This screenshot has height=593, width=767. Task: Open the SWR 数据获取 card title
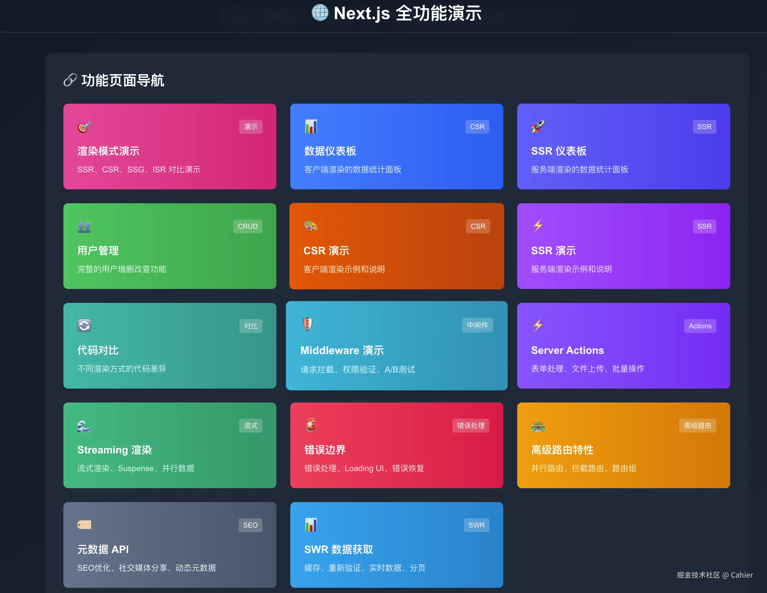click(338, 550)
